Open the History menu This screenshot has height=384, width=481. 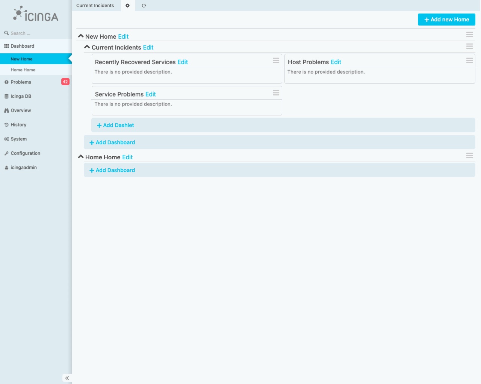click(x=36, y=125)
